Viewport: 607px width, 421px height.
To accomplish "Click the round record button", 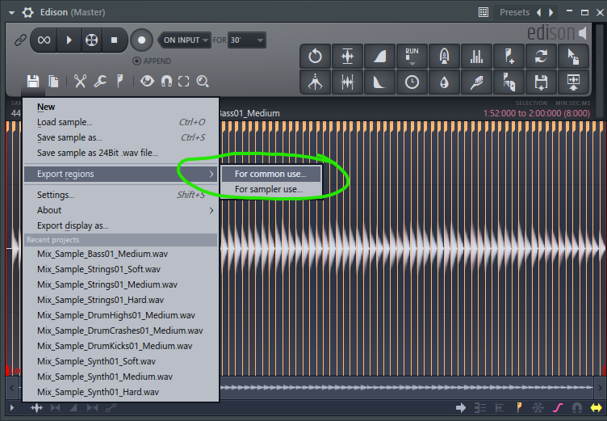I will point(142,40).
